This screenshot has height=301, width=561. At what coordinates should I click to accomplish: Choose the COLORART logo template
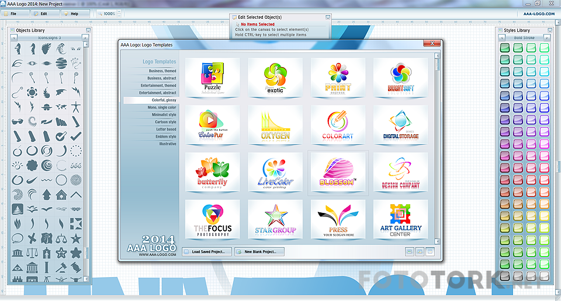pos(338,125)
